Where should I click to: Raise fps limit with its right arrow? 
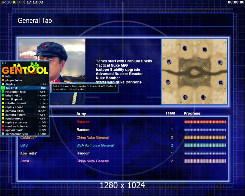[x=47, y=88]
